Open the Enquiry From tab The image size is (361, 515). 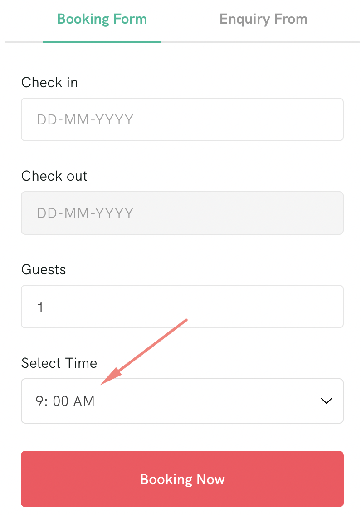point(263,19)
